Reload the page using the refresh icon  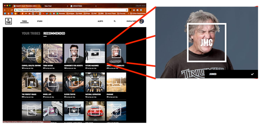pos(12,10)
